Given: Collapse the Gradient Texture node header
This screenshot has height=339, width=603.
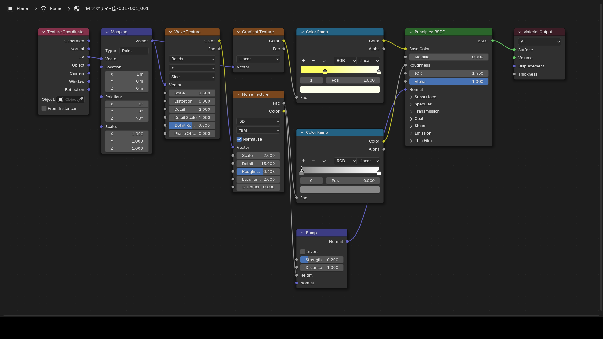Looking at the screenshot, I should (x=239, y=32).
